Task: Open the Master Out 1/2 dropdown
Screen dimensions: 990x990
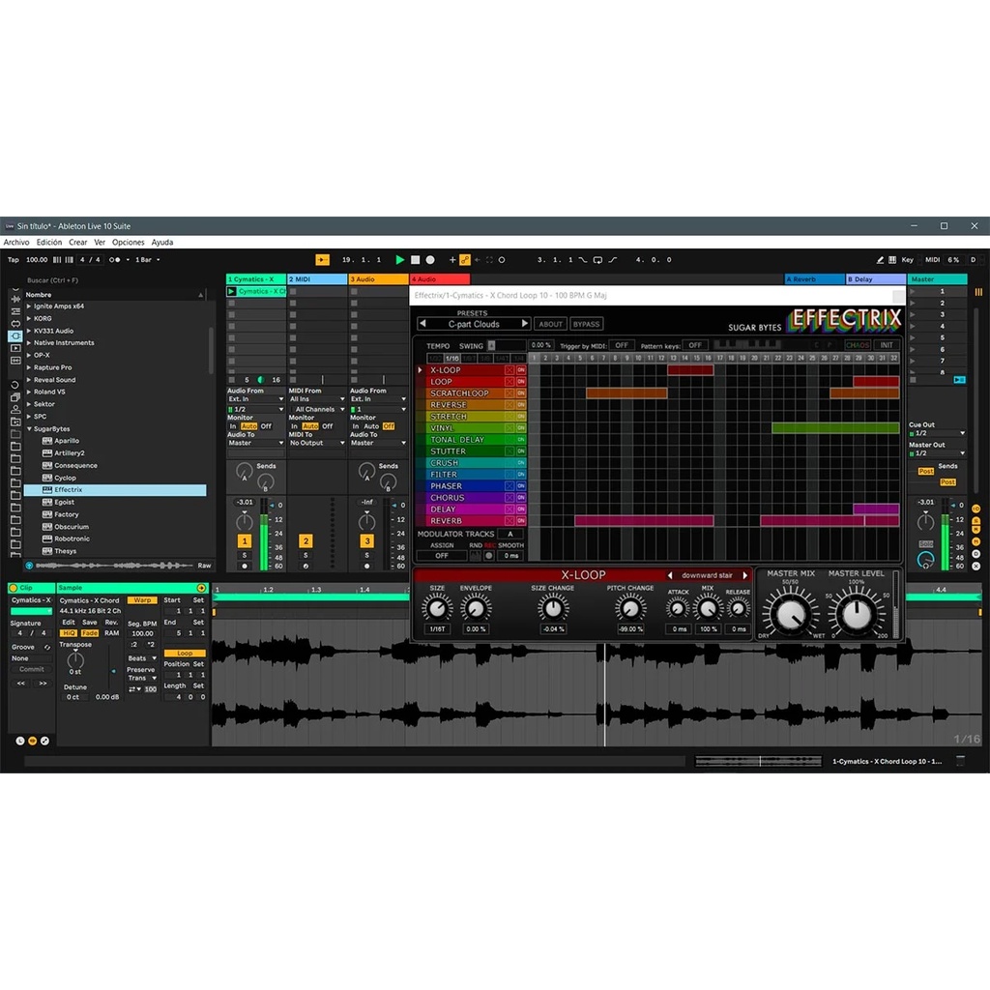Action: pos(936,453)
